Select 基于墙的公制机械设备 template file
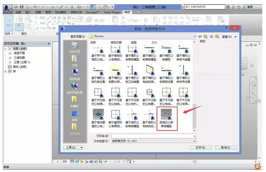 coord(98,74)
